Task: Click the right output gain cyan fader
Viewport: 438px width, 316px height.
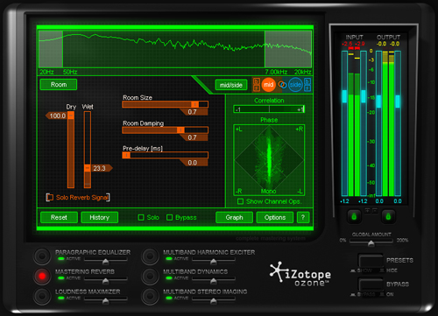Action: coord(398,102)
